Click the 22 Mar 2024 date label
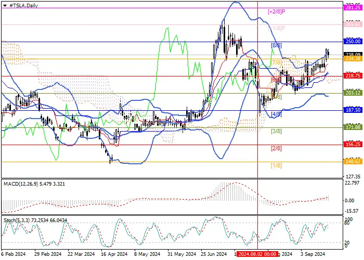Screen dimensions: 364x260 (81, 254)
